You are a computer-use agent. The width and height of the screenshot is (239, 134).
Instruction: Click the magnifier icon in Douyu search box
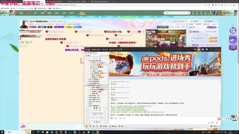(188, 13)
